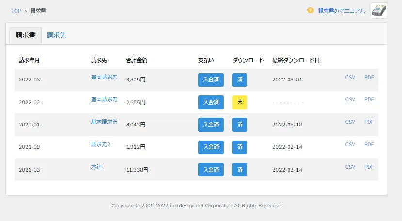
Task: Open 基本請求先 link in 2022-01 row
Action: point(104,122)
